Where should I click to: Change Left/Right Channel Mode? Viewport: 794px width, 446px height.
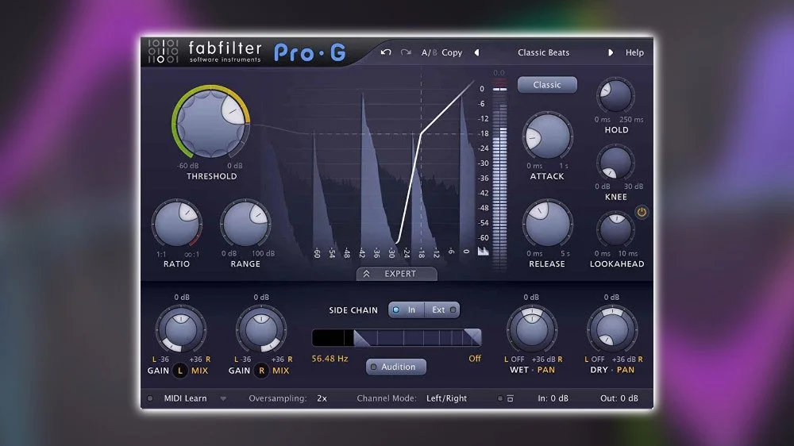[x=446, y=398]
